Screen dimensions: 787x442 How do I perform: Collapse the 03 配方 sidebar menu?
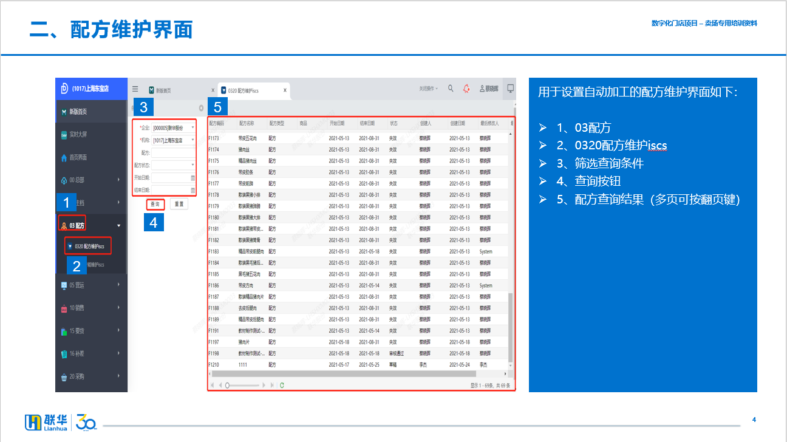(x=91, y=225)
